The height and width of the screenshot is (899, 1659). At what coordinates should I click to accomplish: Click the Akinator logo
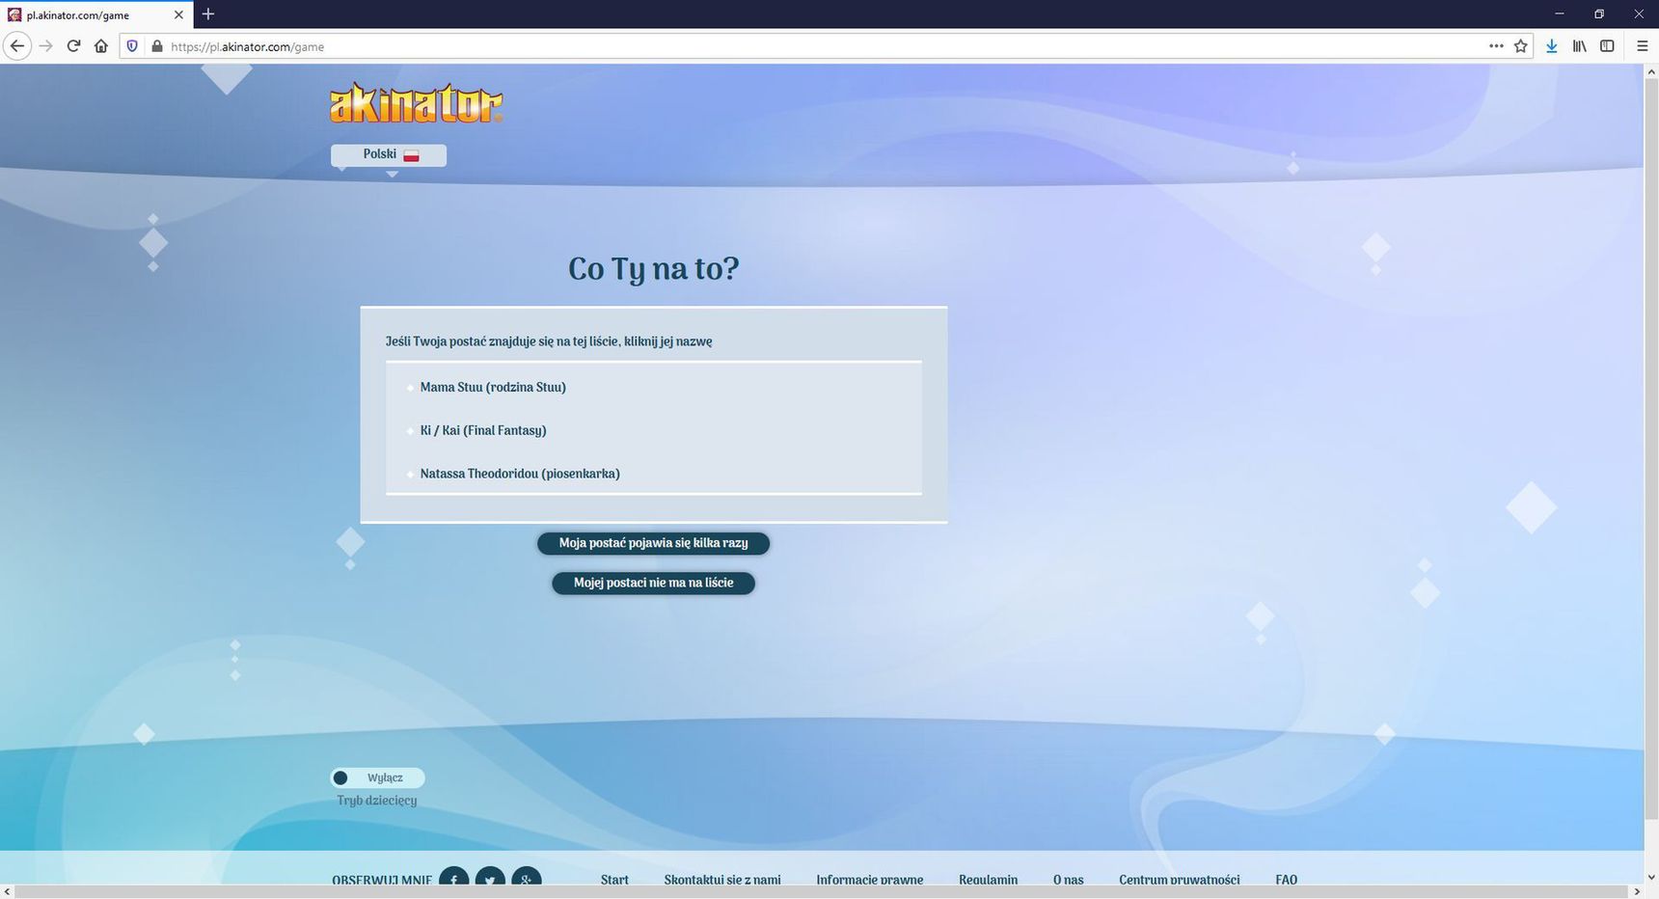tap(416, 103)
